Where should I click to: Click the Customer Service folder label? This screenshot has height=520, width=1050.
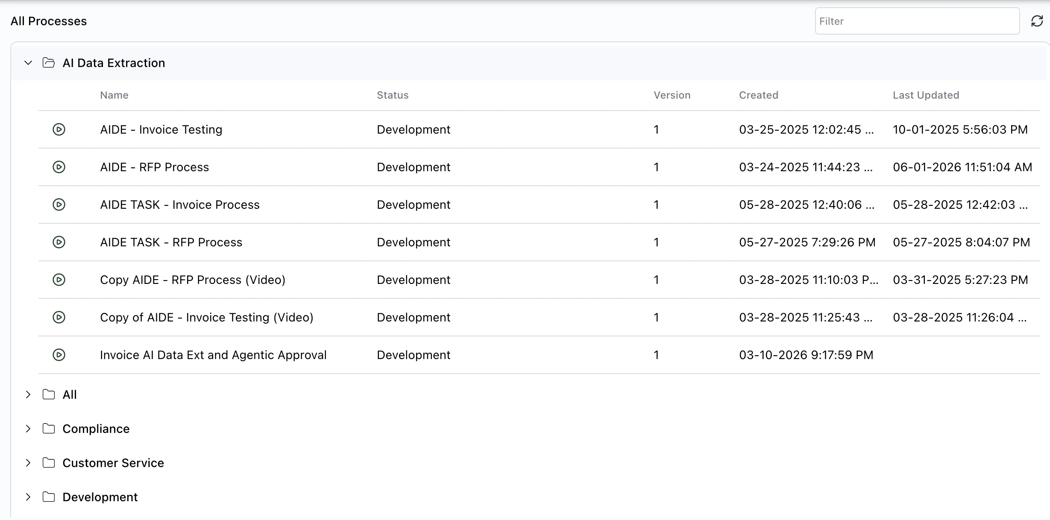(113, 463)
